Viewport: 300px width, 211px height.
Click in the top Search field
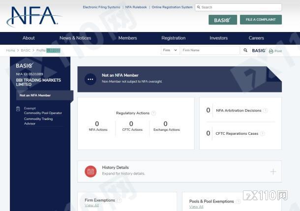tap(238, 7)
